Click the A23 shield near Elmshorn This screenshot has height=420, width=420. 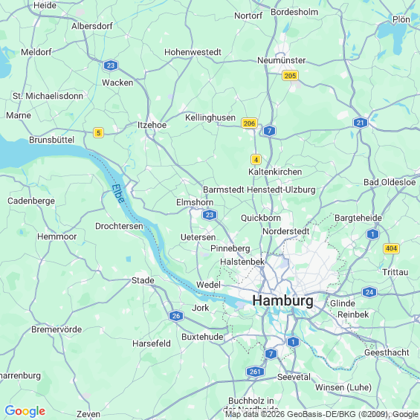pyautogui.click(x=210, y=215)
